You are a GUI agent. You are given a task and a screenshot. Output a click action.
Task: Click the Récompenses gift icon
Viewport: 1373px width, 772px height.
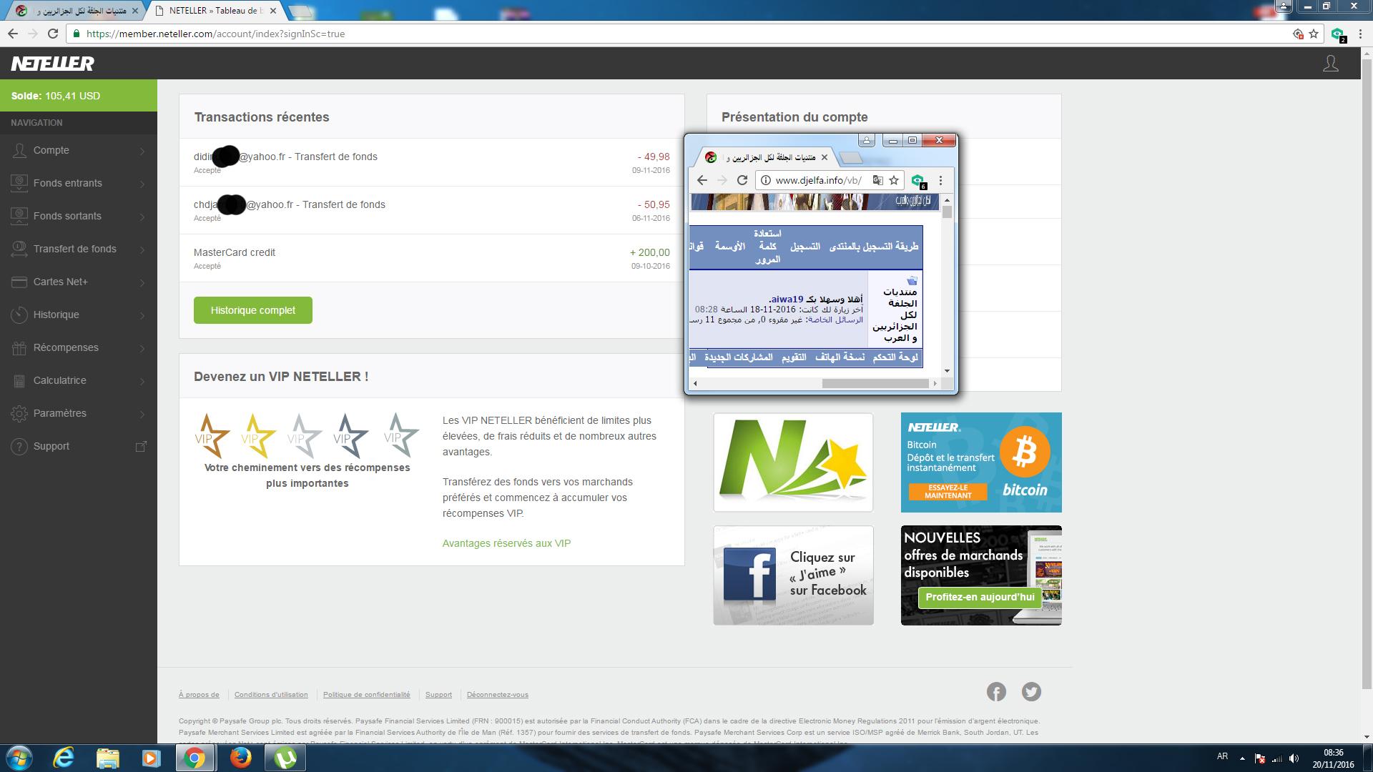(x=19, y=347)
